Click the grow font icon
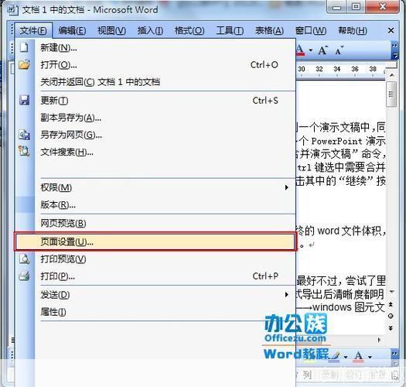 tap(323, 50)
